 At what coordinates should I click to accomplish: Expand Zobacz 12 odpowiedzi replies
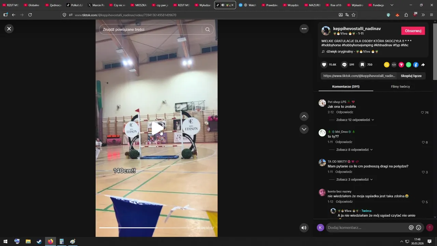pos(355,120)
